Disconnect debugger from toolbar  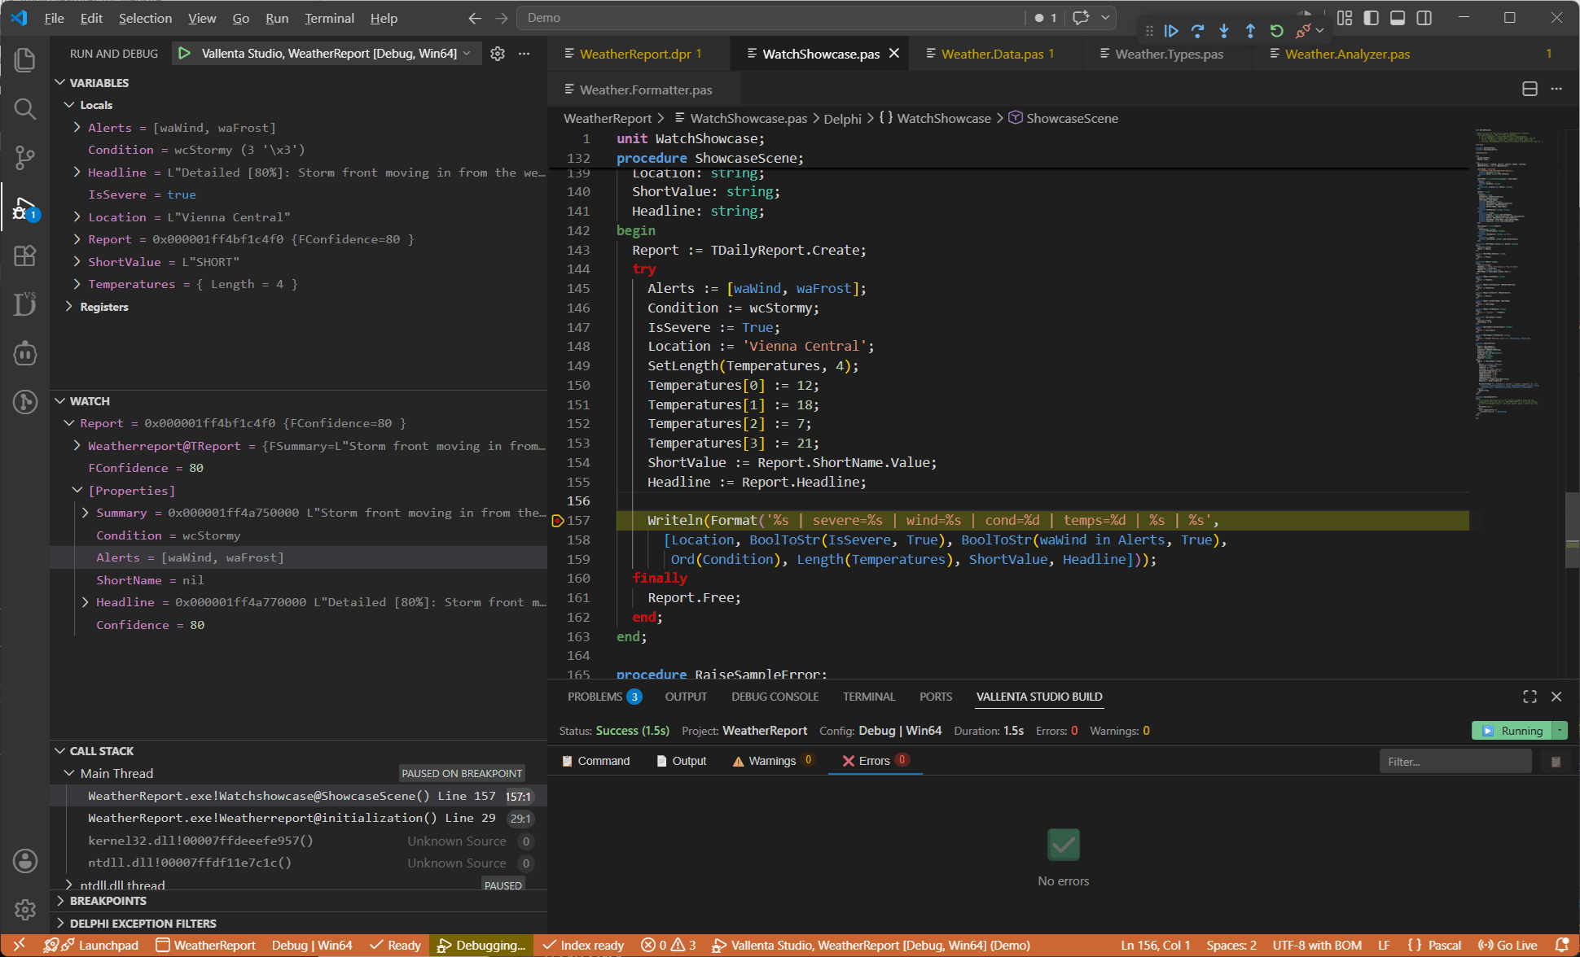[x=1303, y=31]
